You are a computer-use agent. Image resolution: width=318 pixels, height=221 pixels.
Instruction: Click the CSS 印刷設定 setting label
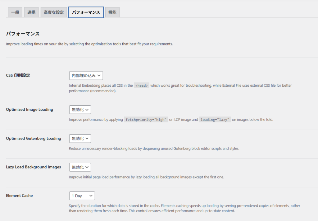pyautogui.click(x=18, y=75)
